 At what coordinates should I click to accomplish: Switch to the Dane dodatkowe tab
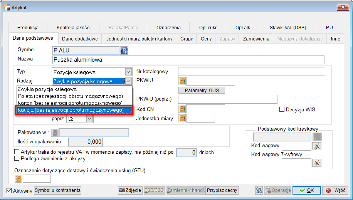tap(80, 39)
